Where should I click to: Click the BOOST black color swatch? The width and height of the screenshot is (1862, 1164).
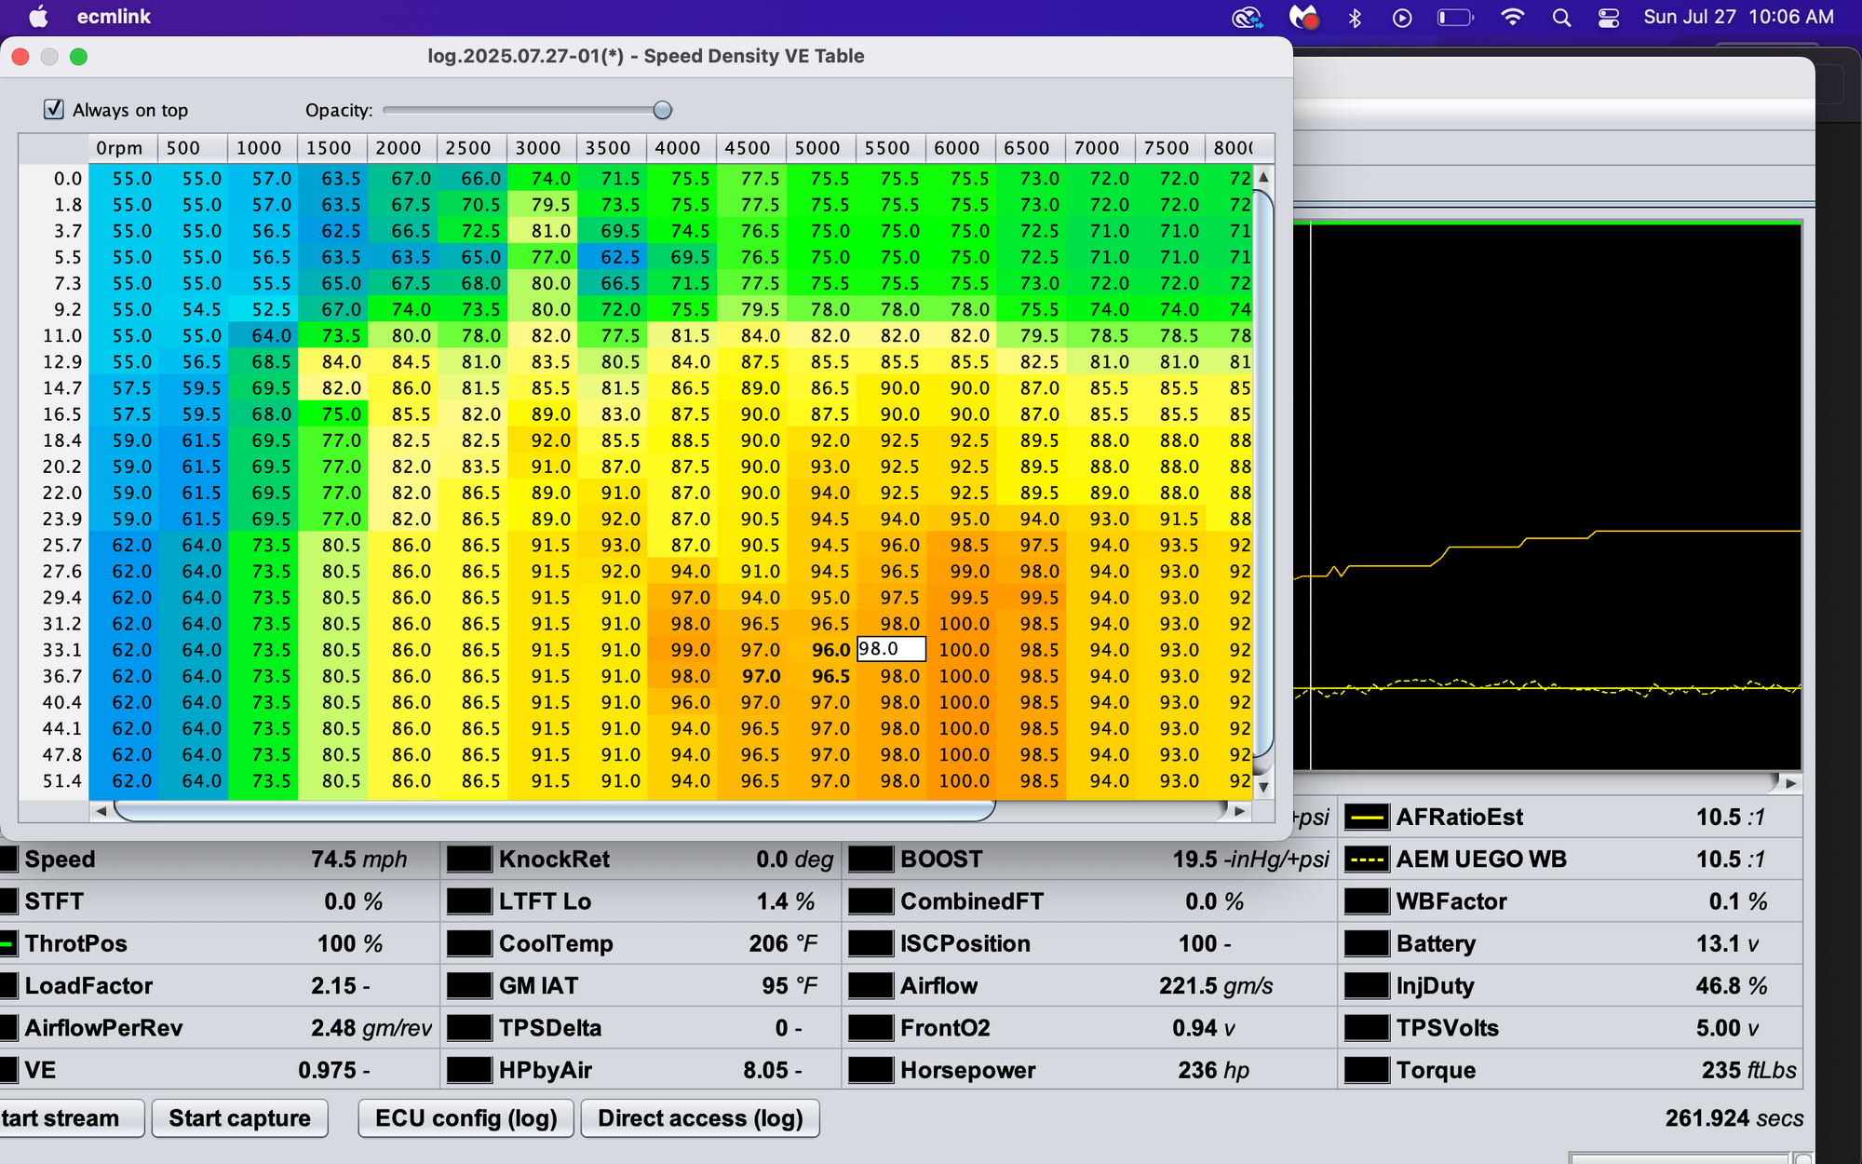tap(870, 859)
